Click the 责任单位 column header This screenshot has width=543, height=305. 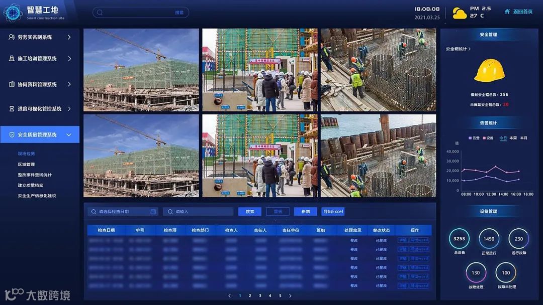tap(291, 230)
